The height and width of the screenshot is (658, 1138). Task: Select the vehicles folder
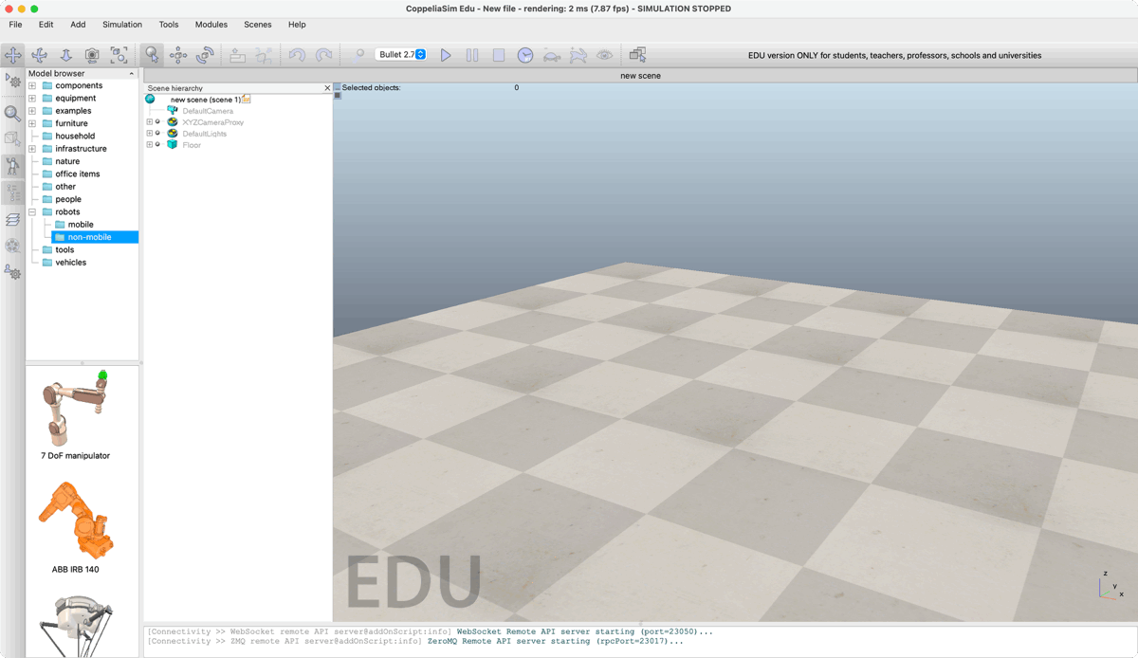(x=70, y=263)
